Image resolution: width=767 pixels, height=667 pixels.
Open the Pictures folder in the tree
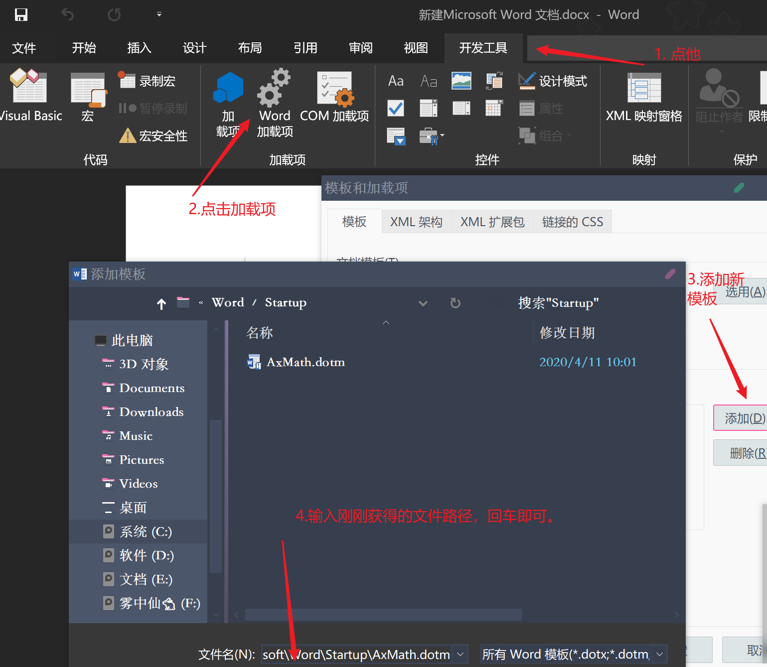click(x=133, y=460)
